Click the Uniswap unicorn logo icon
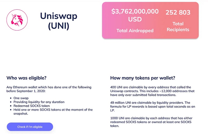 point(17,20)
